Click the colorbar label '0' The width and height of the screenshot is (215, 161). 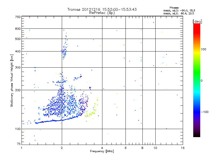coord(202,81)
